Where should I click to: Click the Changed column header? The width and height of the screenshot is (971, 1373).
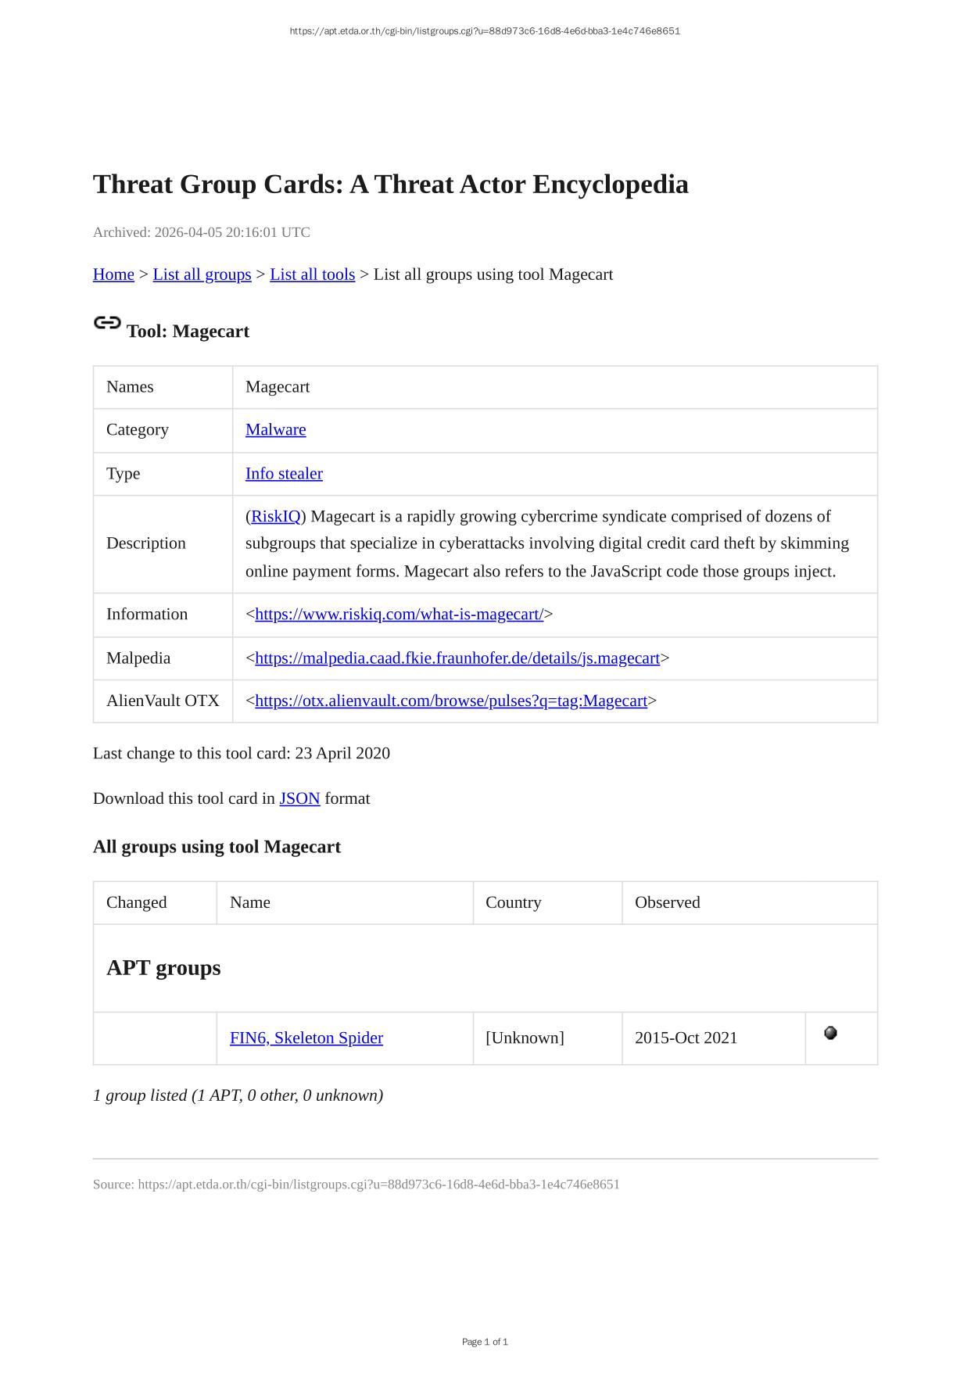coord(137,902)
